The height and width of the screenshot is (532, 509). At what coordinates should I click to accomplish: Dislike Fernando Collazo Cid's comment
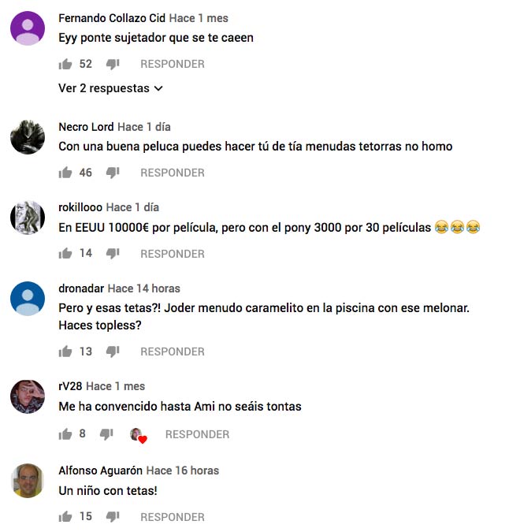pos(113,64)
